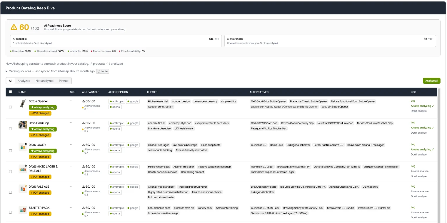447x223 pixels.
Task: Open the Pinned filter tab
Action: [x=64, y=81]
